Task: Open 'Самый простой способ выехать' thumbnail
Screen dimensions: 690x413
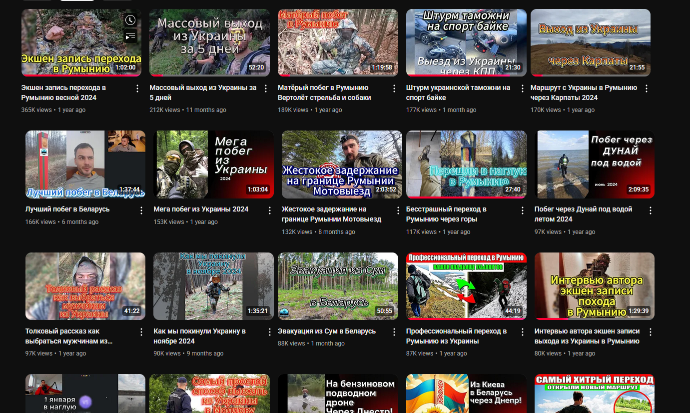Action: click(x=209, y=393)
